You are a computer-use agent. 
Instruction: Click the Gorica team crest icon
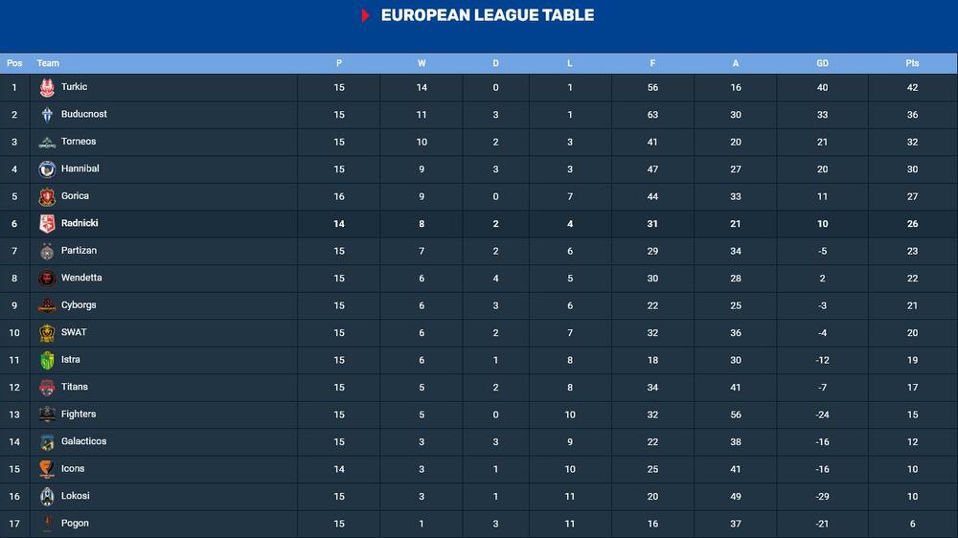tap(47, 197)
